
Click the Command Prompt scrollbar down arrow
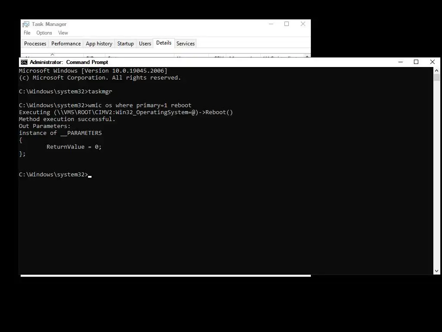click(437, 271)
